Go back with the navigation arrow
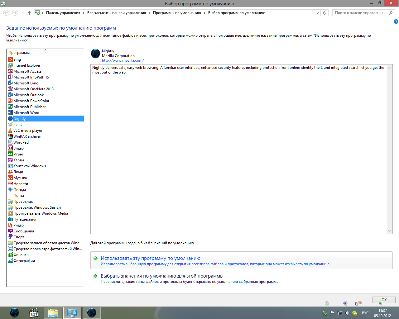Viewport: 399px width, 319px height. pyautogui.click(x=6, y=13)
